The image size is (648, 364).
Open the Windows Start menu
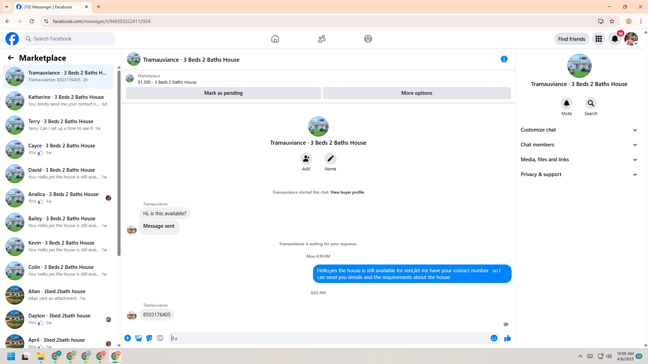tap(11, 356)
